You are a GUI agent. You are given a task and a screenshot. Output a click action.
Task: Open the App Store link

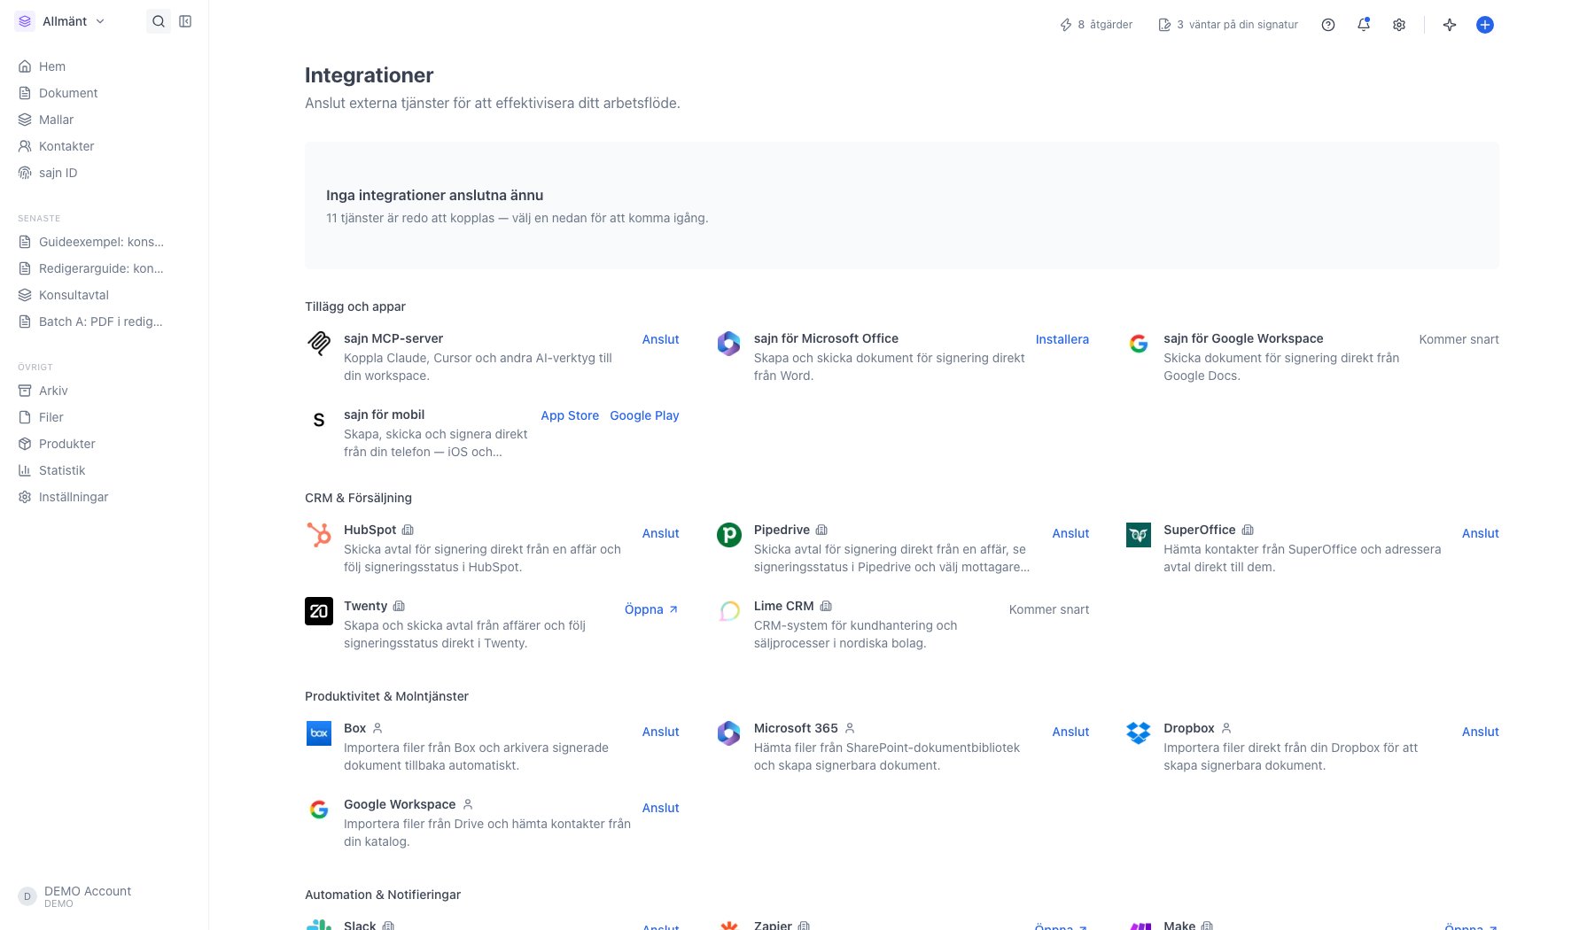pos(570,415)
